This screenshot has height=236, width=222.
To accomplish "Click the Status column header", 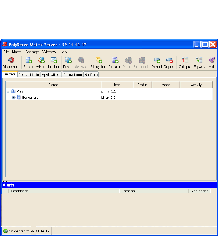I will 143,85.
